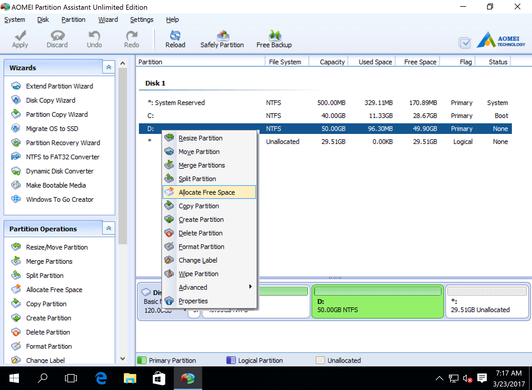Select the C: partition row

(x=325, y=116)
